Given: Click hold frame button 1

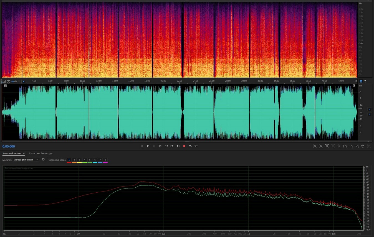Looking at the screenshot, I should coord(69,160).
